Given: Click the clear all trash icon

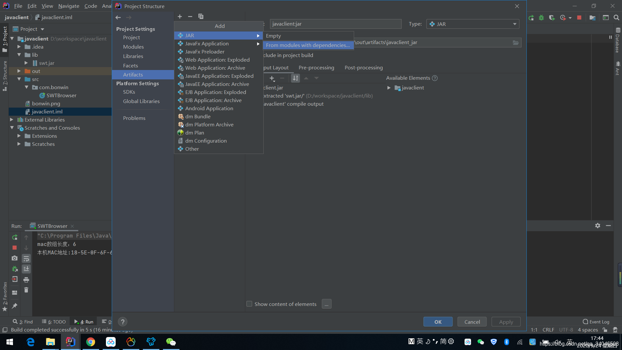Looking at the screenshot, I should coord(26,290).
